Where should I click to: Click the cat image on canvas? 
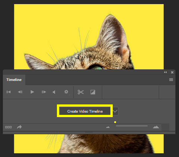click(89, 37)
